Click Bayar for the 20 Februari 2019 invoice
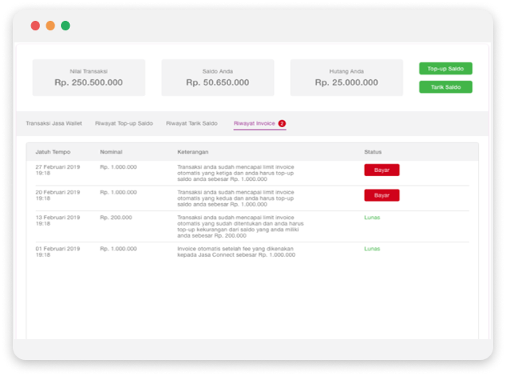The height and width of the screenshot is (376, 506). click(381, 195)
